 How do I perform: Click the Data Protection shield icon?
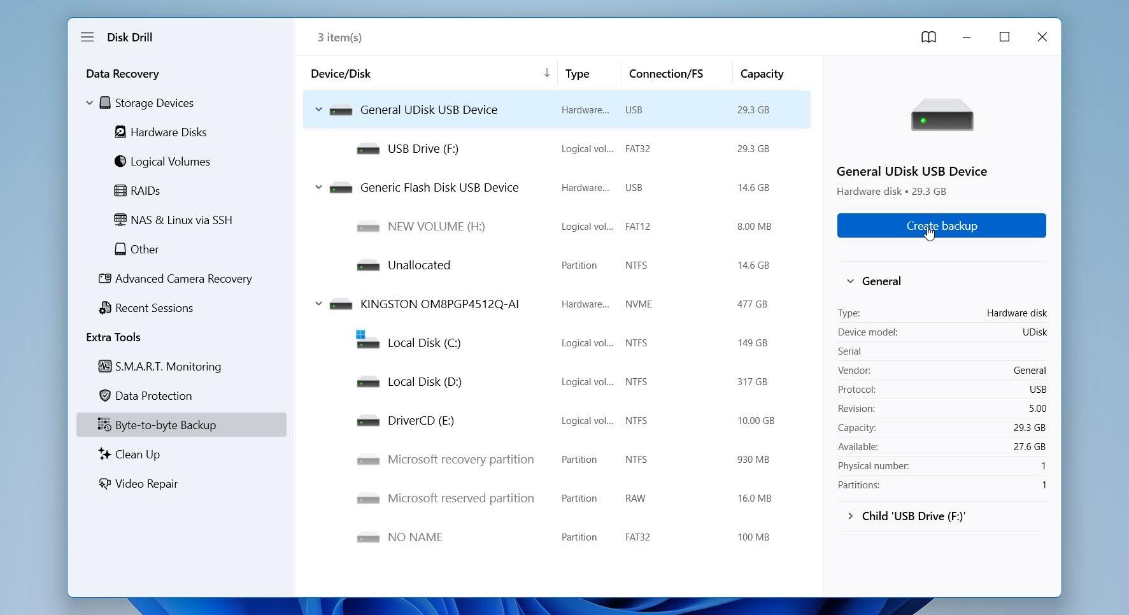(x=105, y=395)
